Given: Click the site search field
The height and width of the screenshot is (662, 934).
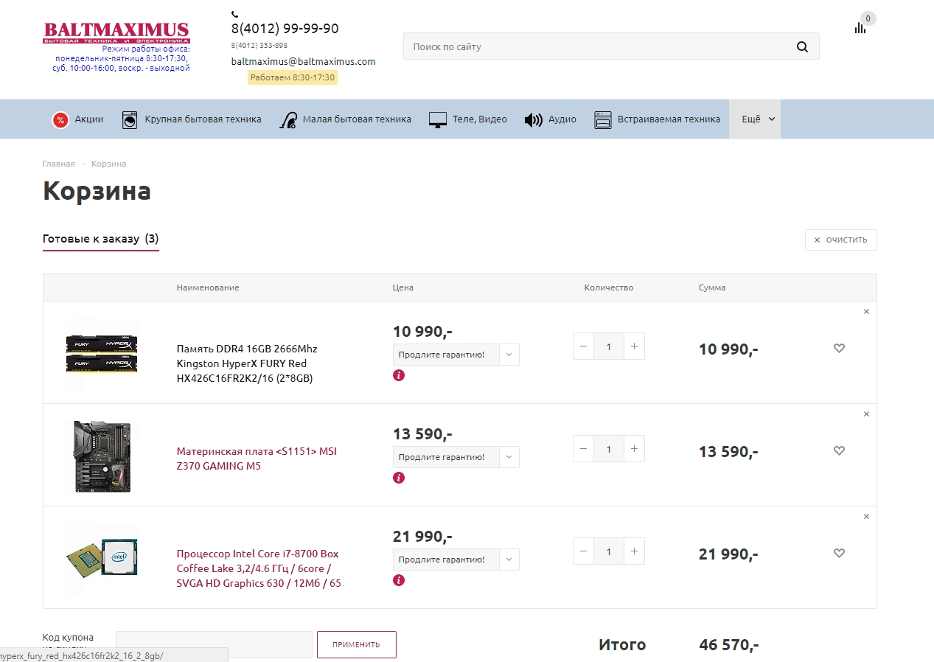Looking at the screenshot, I should point(611,46).
